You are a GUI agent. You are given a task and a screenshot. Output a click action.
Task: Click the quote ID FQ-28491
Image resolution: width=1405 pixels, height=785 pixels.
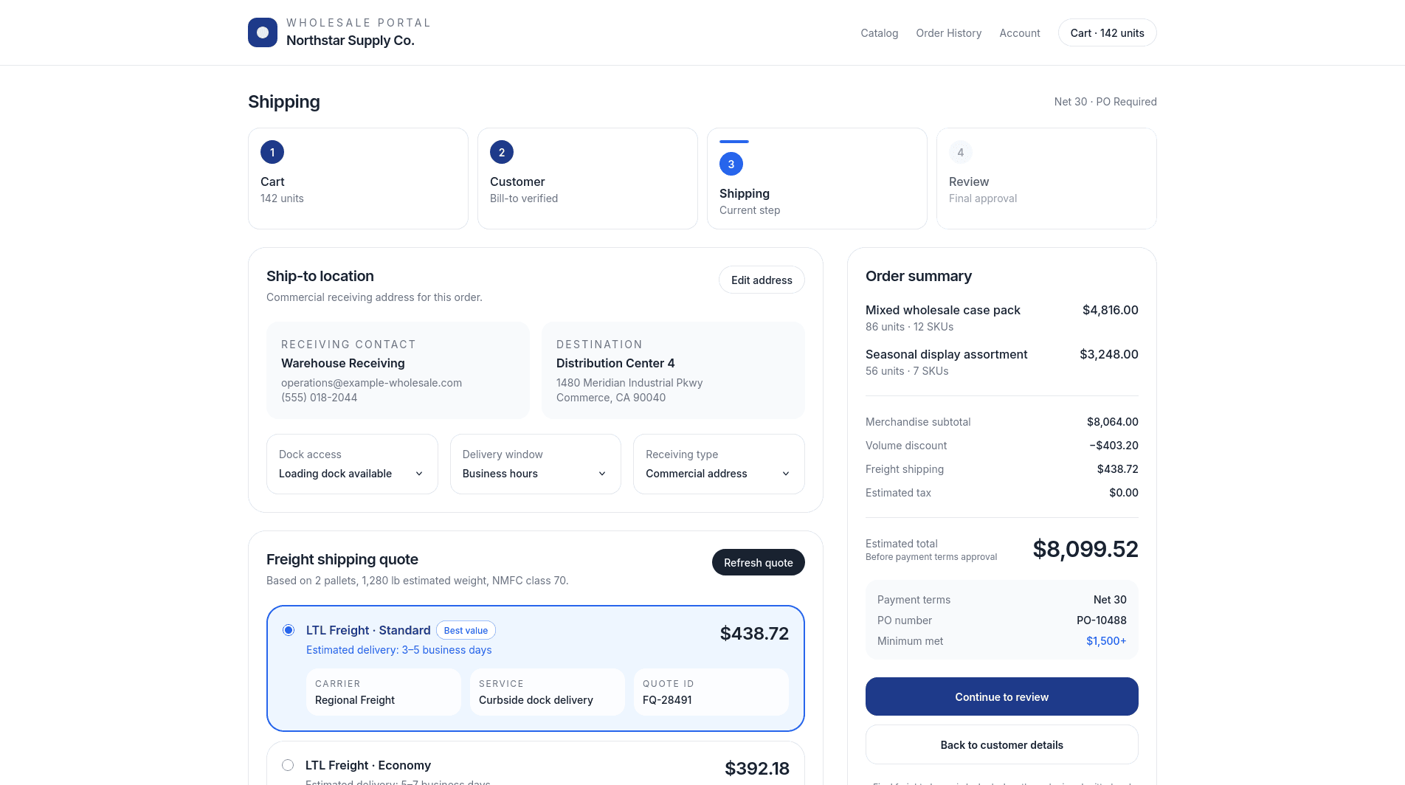(667, 700)
